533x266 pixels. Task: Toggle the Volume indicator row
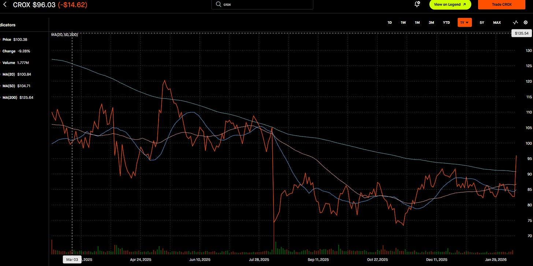click(x=15, y=63)
